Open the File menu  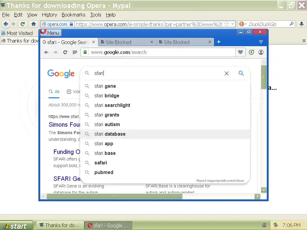[x=6, y=15]
